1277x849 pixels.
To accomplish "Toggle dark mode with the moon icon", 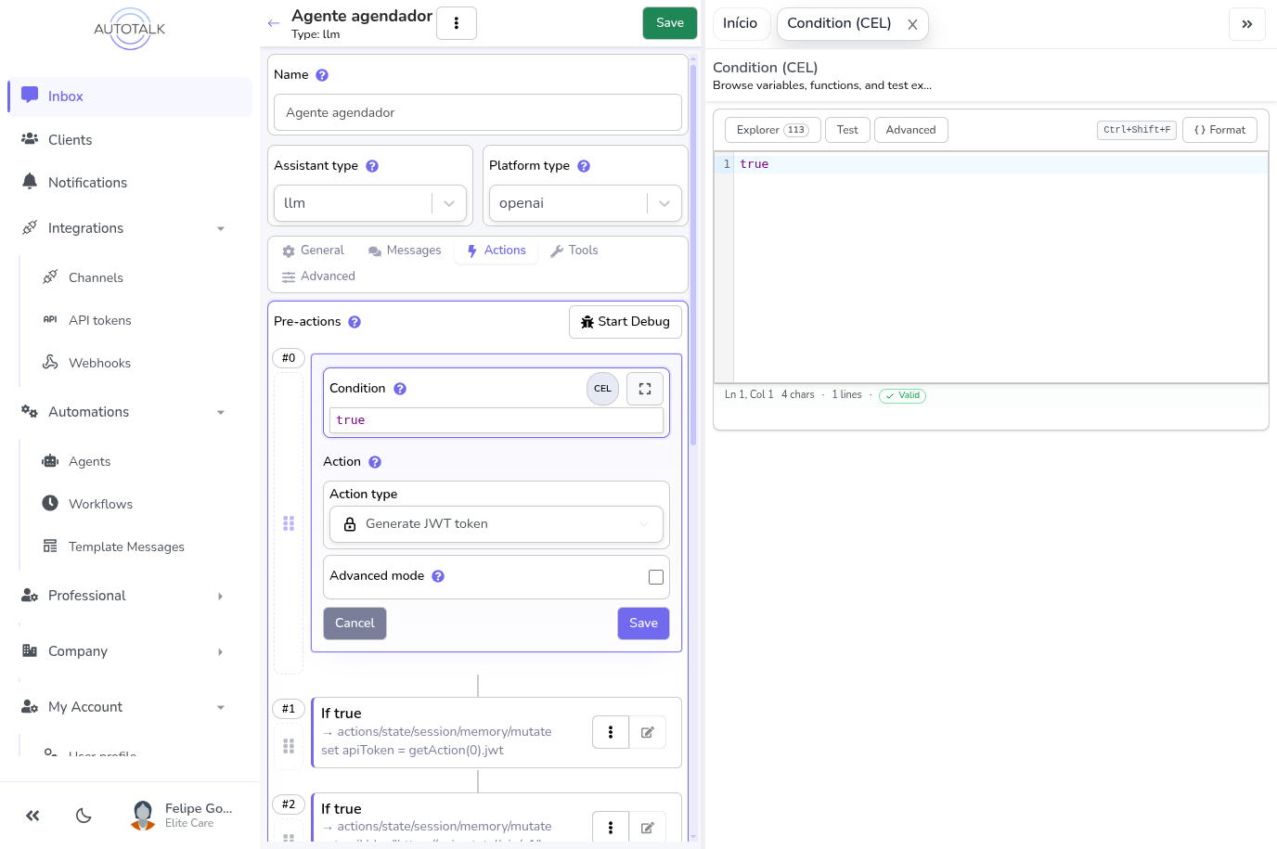I will coord(84,816).
